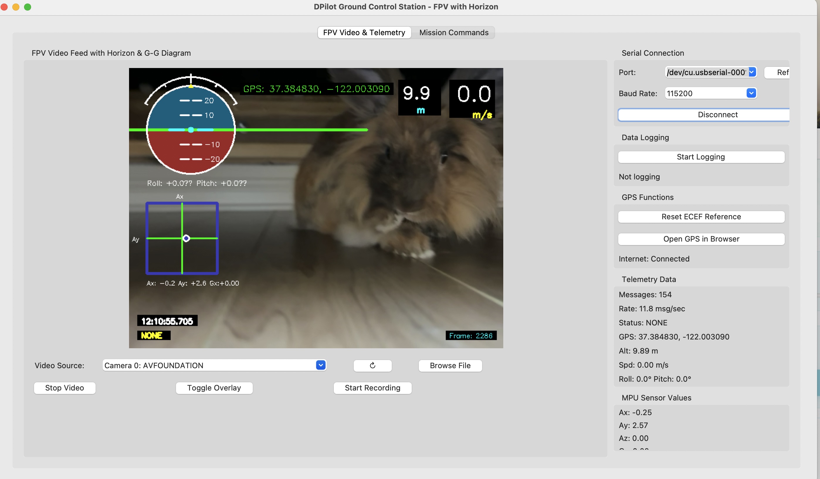Click the Az: 0.00 sensor value
Screen dimensions: 820x479
[633, 438]
